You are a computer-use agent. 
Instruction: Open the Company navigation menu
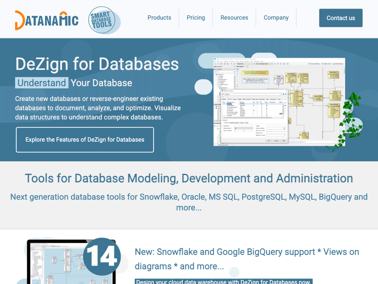point(276,18)
